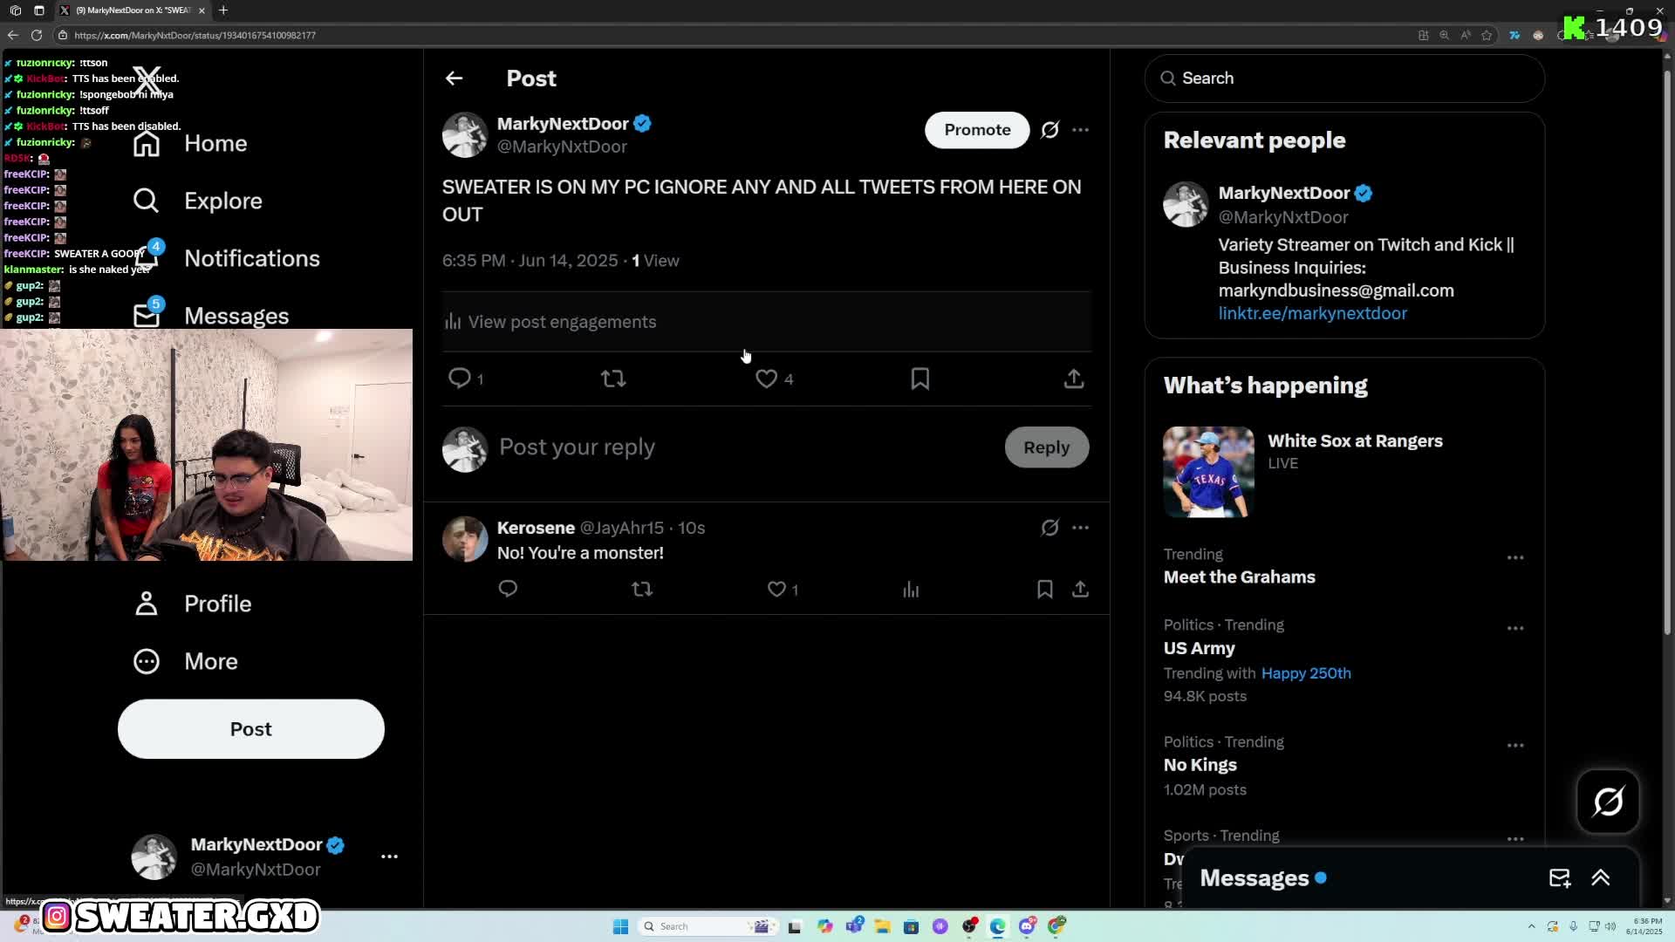The width and height of the screenshot is (1675, 942).
Task: Open More in sidebar
Action: pos(185,662)
